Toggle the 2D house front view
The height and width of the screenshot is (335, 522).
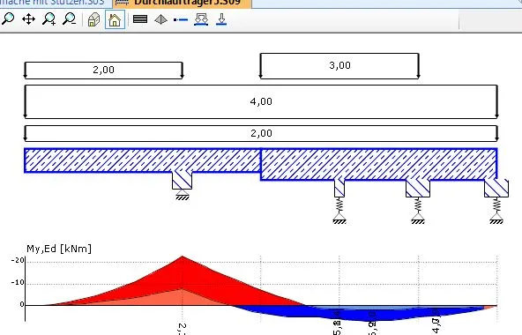pyautogui.click(x=115, y=19)
